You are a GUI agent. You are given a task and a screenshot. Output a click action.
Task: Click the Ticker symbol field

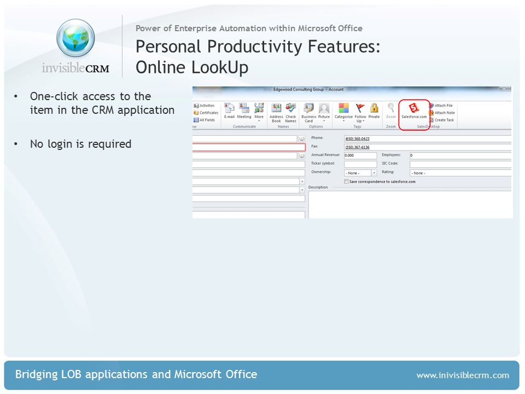(x=360, y=164)
